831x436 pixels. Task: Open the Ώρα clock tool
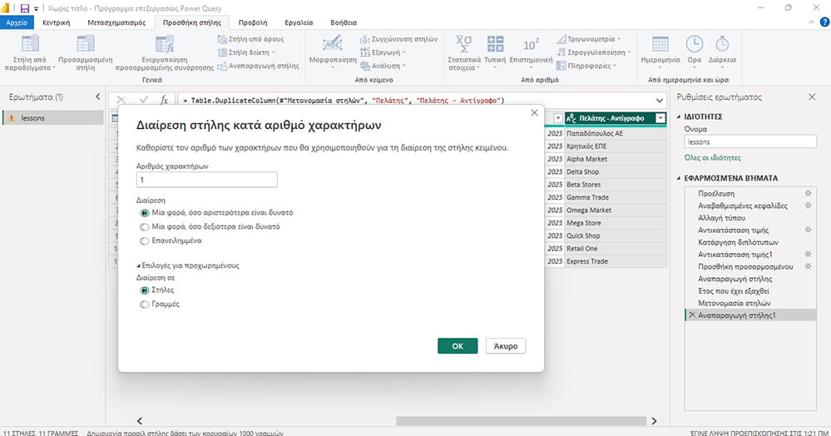[694, 43]
